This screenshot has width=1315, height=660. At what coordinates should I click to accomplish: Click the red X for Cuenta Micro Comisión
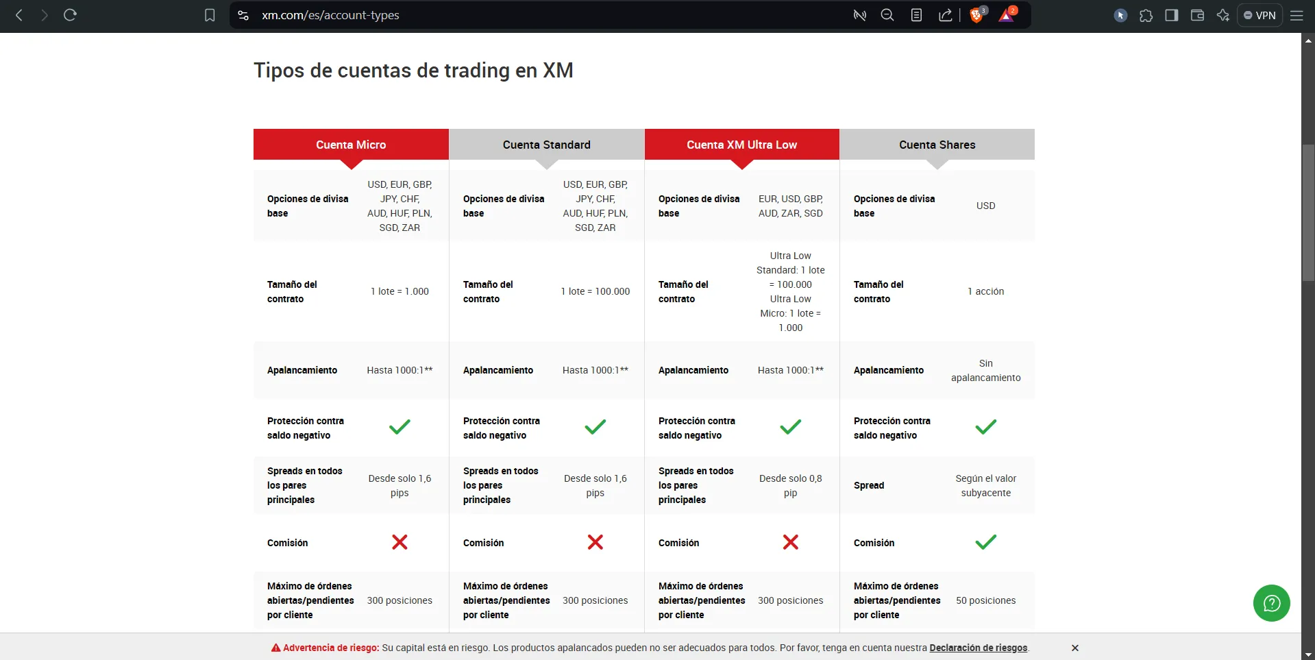click(x=400, y=542)
